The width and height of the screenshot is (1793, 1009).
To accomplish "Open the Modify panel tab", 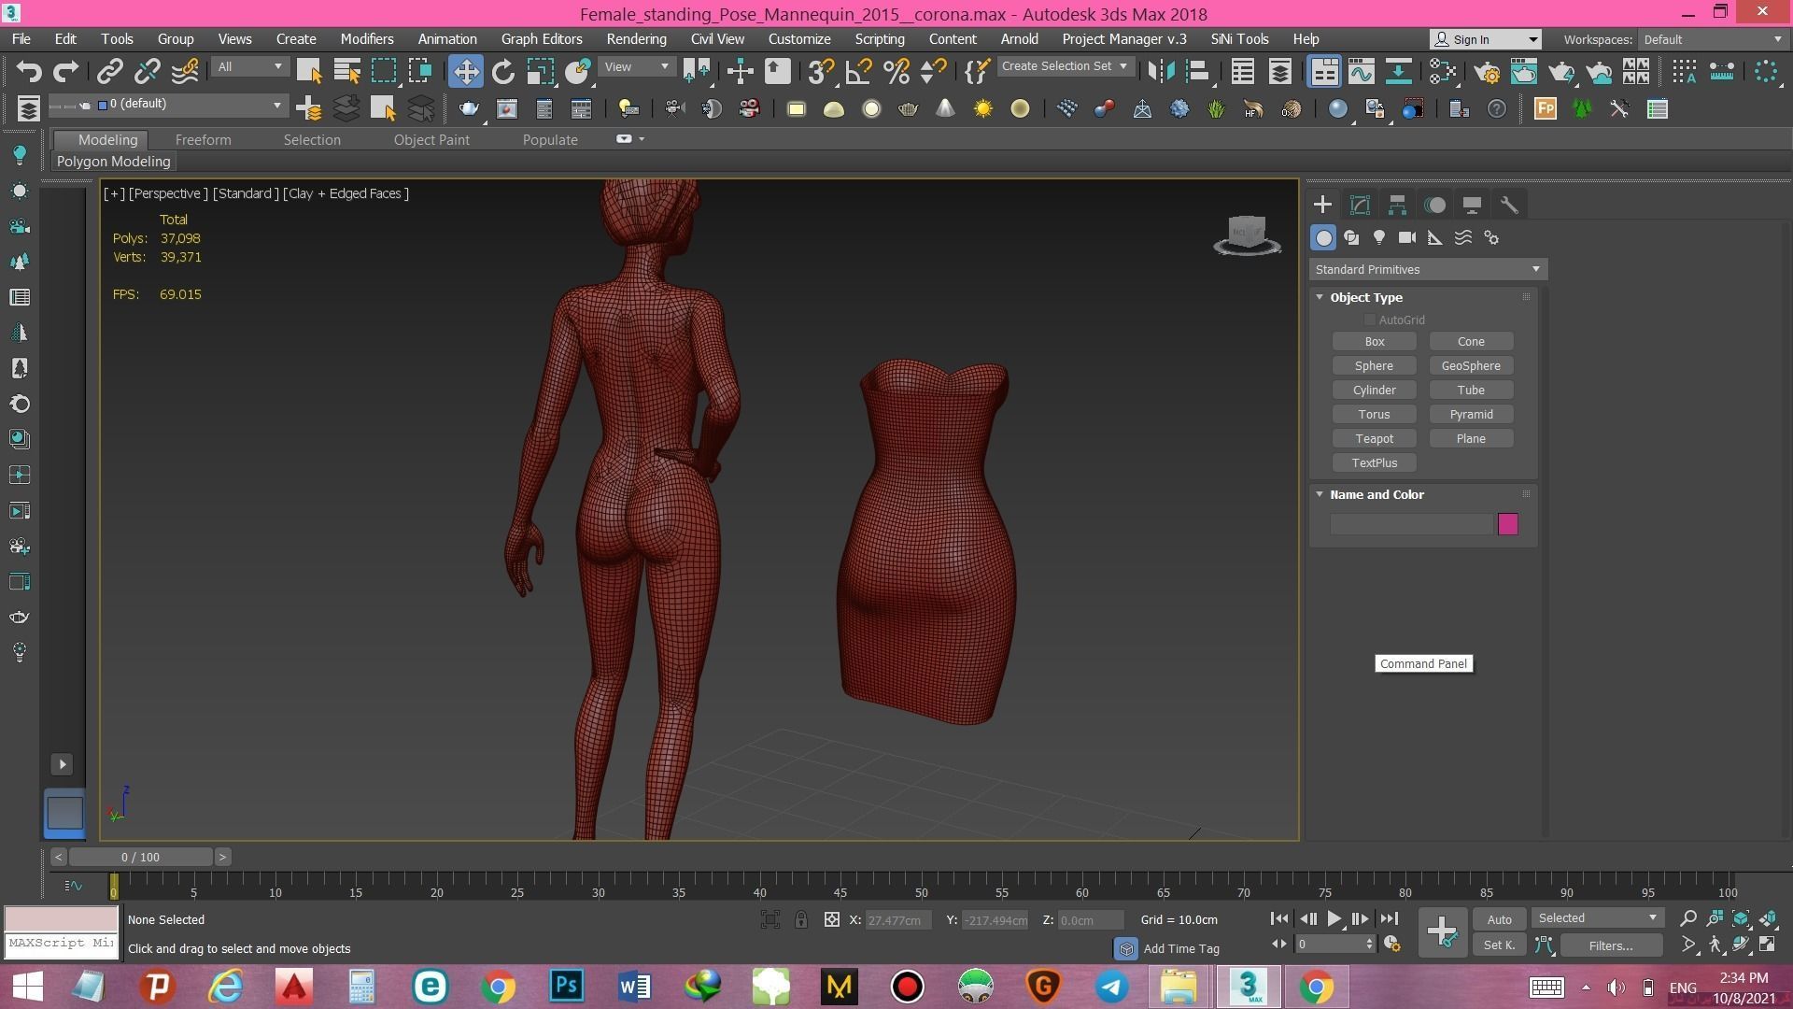I will (1360, 205).
